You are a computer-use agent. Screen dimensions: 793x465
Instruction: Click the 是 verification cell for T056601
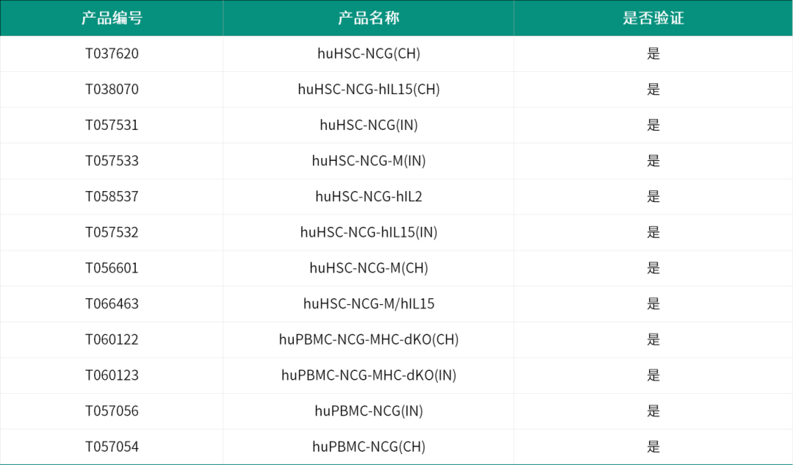click(653, 268)
